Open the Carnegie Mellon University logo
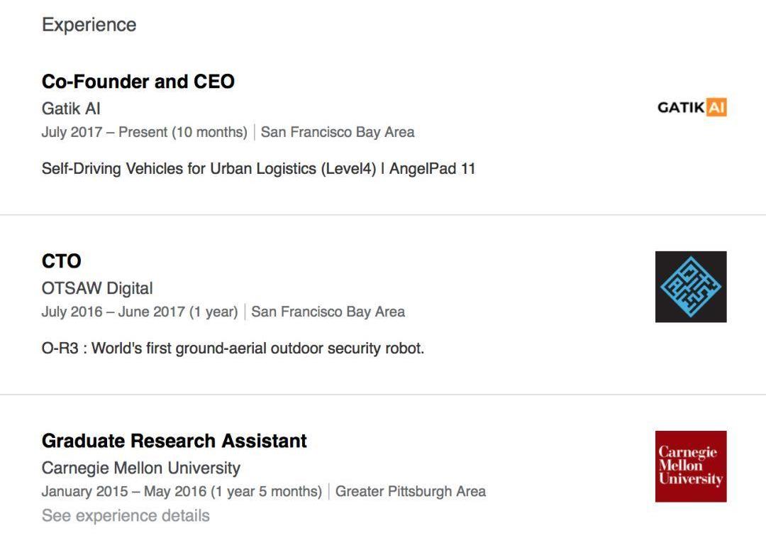Viewport: 766px width, 538px height. pos(691,466)
